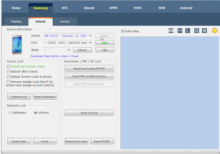Click the Write RSTPack button
The image size is (220, 154).
(x=89, y=113)
